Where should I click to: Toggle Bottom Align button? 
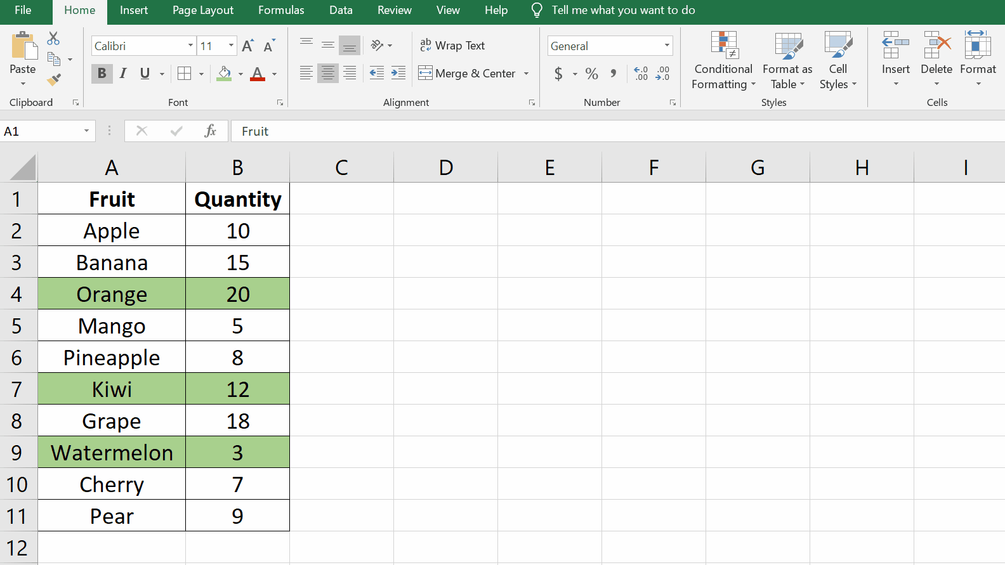[350, 45]
